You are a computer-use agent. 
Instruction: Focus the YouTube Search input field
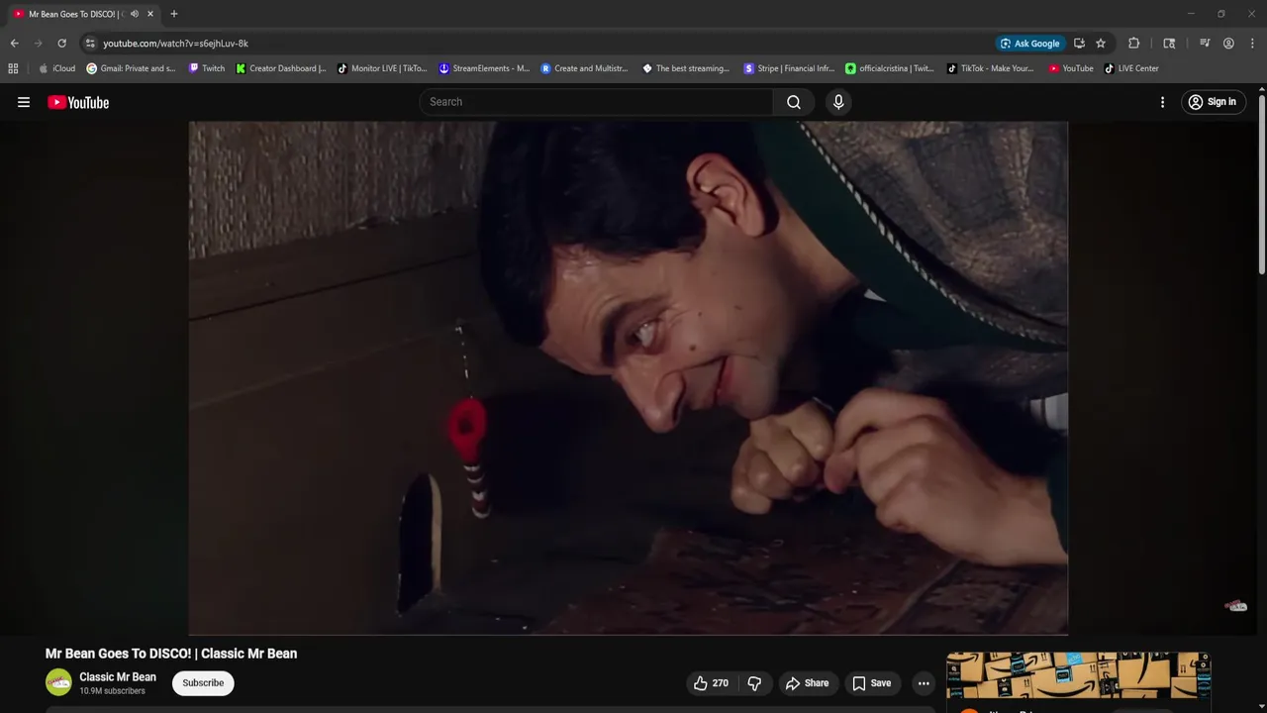[597, 102]
